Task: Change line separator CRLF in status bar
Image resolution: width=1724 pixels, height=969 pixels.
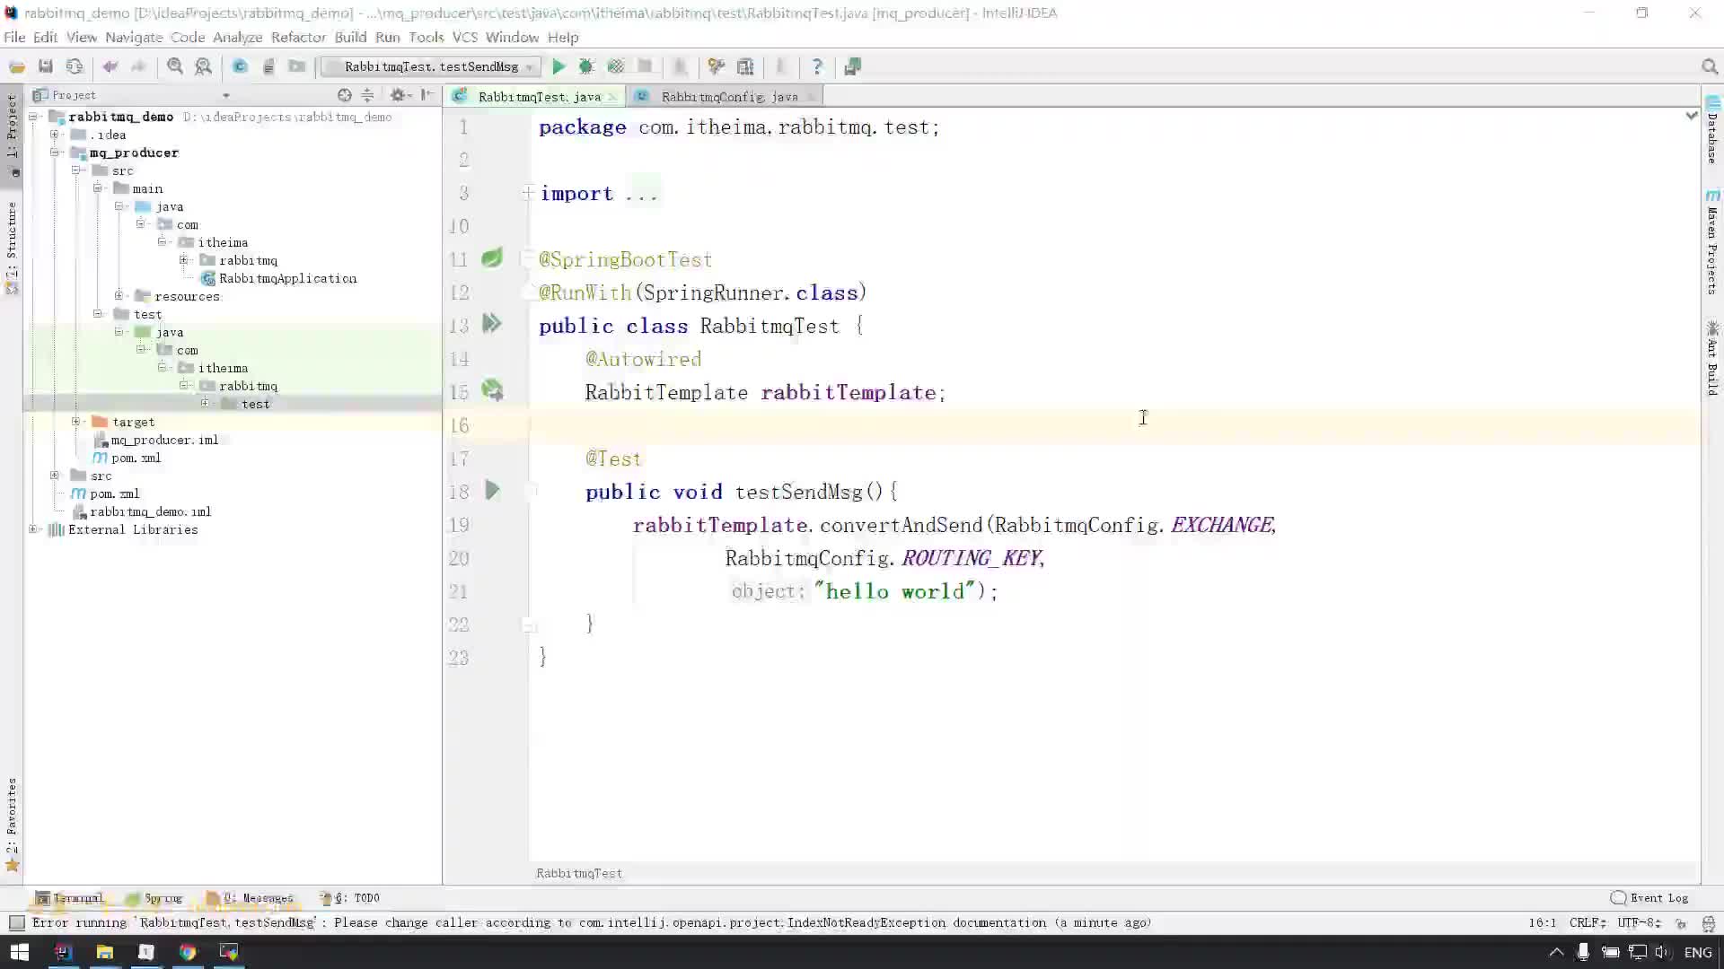Action: (1588, 922)
